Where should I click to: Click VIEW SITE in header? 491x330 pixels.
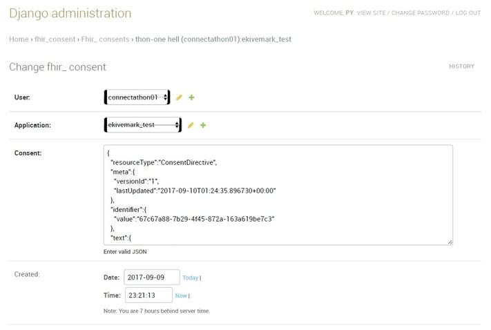coord(372,13)
